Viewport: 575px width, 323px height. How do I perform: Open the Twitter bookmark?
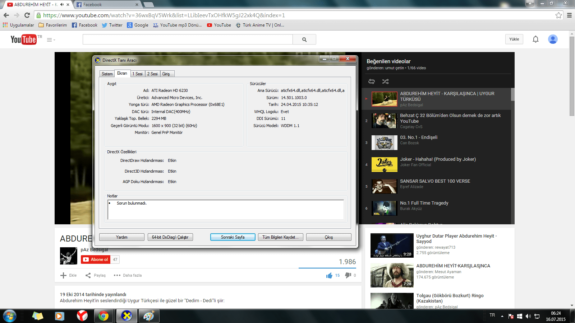[112, 25]
